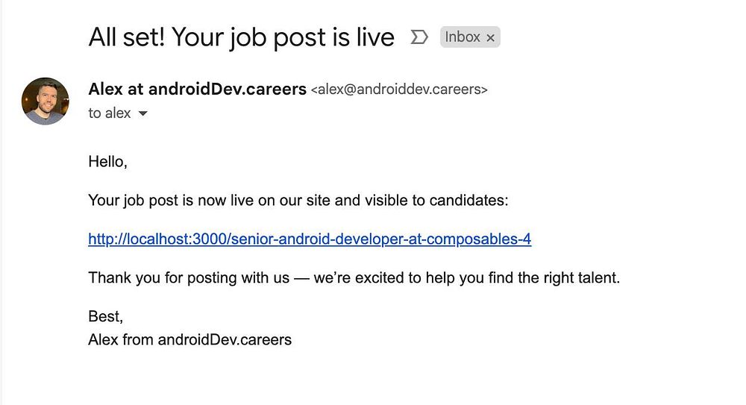Image resolution: width=746 pixels, height=405 pixels.
Task: Open the senior-android-developer-at-composables-4 link
Action: (310, 239)
